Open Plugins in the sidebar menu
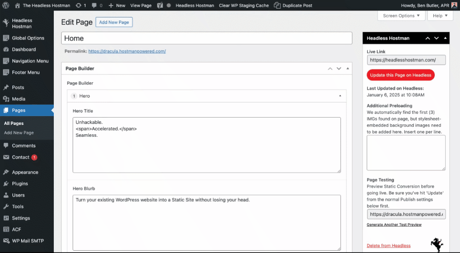The width and height of the screenshot is (460, 253). [x=20, y=184]
